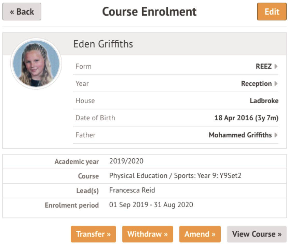Open Eden Griffiths' profile photo

[36, 64]
